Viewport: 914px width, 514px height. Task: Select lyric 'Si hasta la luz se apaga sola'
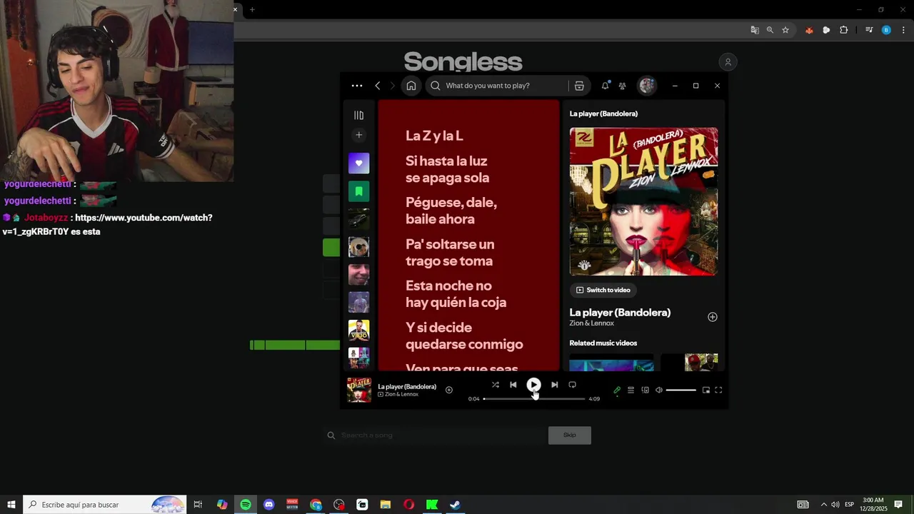click(447, 169)
